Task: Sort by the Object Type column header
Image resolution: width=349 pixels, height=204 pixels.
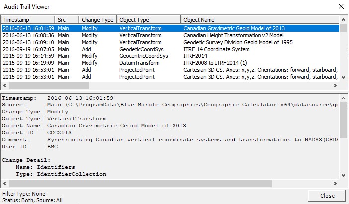Action: pyautogui.click(x=149, y=20)
